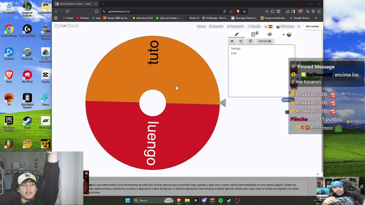Open the Bananirou | Kick bookmark
Viewport: 365px width, 205px height.
point(143,18)
